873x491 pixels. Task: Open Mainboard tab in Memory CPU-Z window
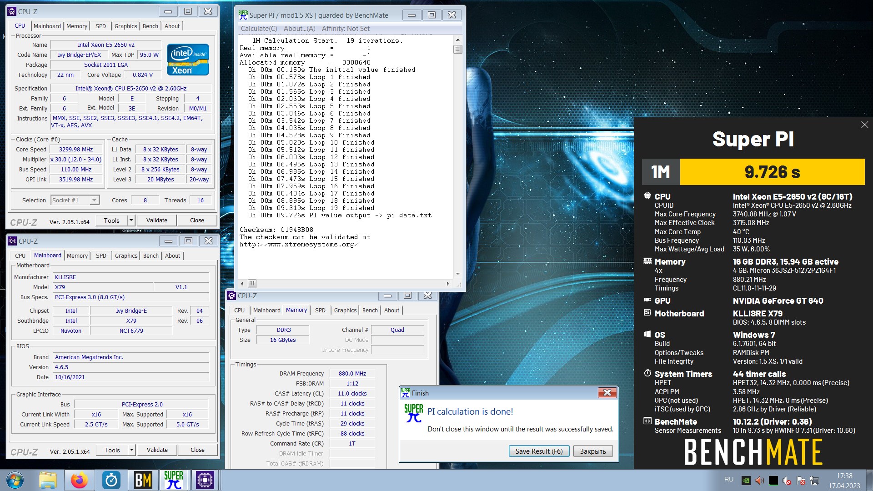click(266, 310)
